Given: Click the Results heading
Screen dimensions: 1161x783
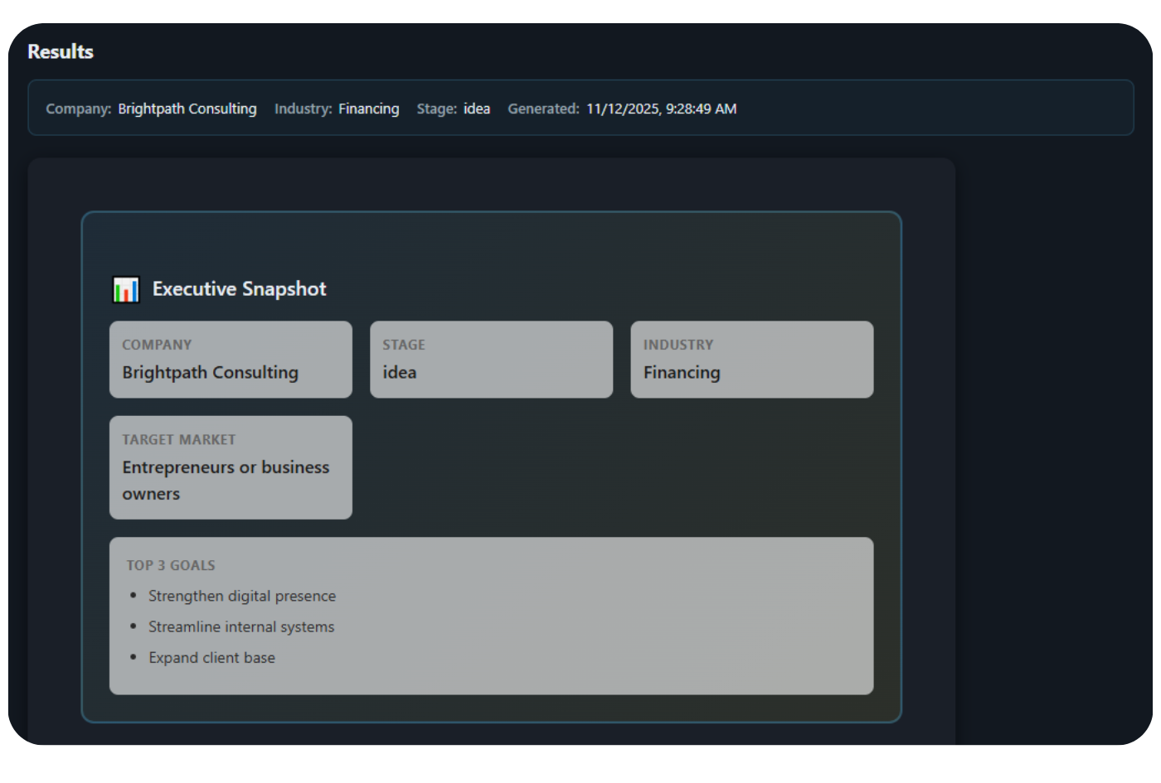Looking at the screenshot, I should (x=61, y=51).
